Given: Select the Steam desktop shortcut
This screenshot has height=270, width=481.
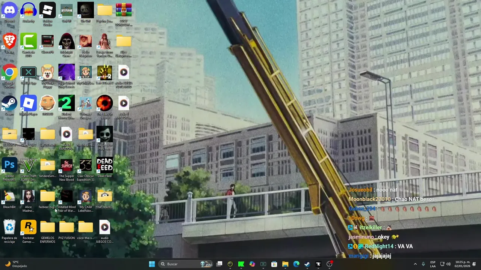Looking at the screenshot, I should pos(9,106).
